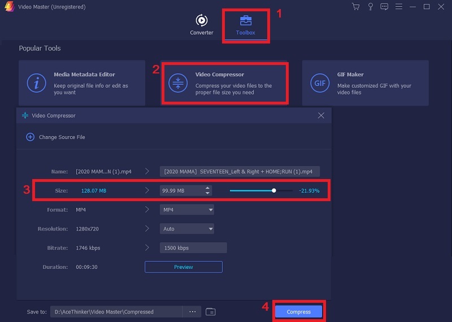Click the 128.07 MB original size value
Viewport: 452px width, 322px height.
pyautogui.click(x=94, y=190)
